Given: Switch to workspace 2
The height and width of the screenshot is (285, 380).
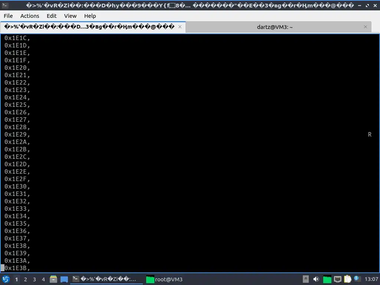Looking at the screenshot, I should tap(26, 279).
